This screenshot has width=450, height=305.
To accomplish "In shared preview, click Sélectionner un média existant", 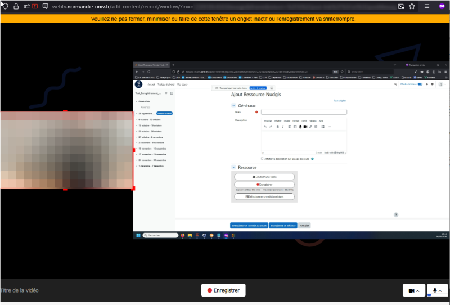I will [264, 196].
